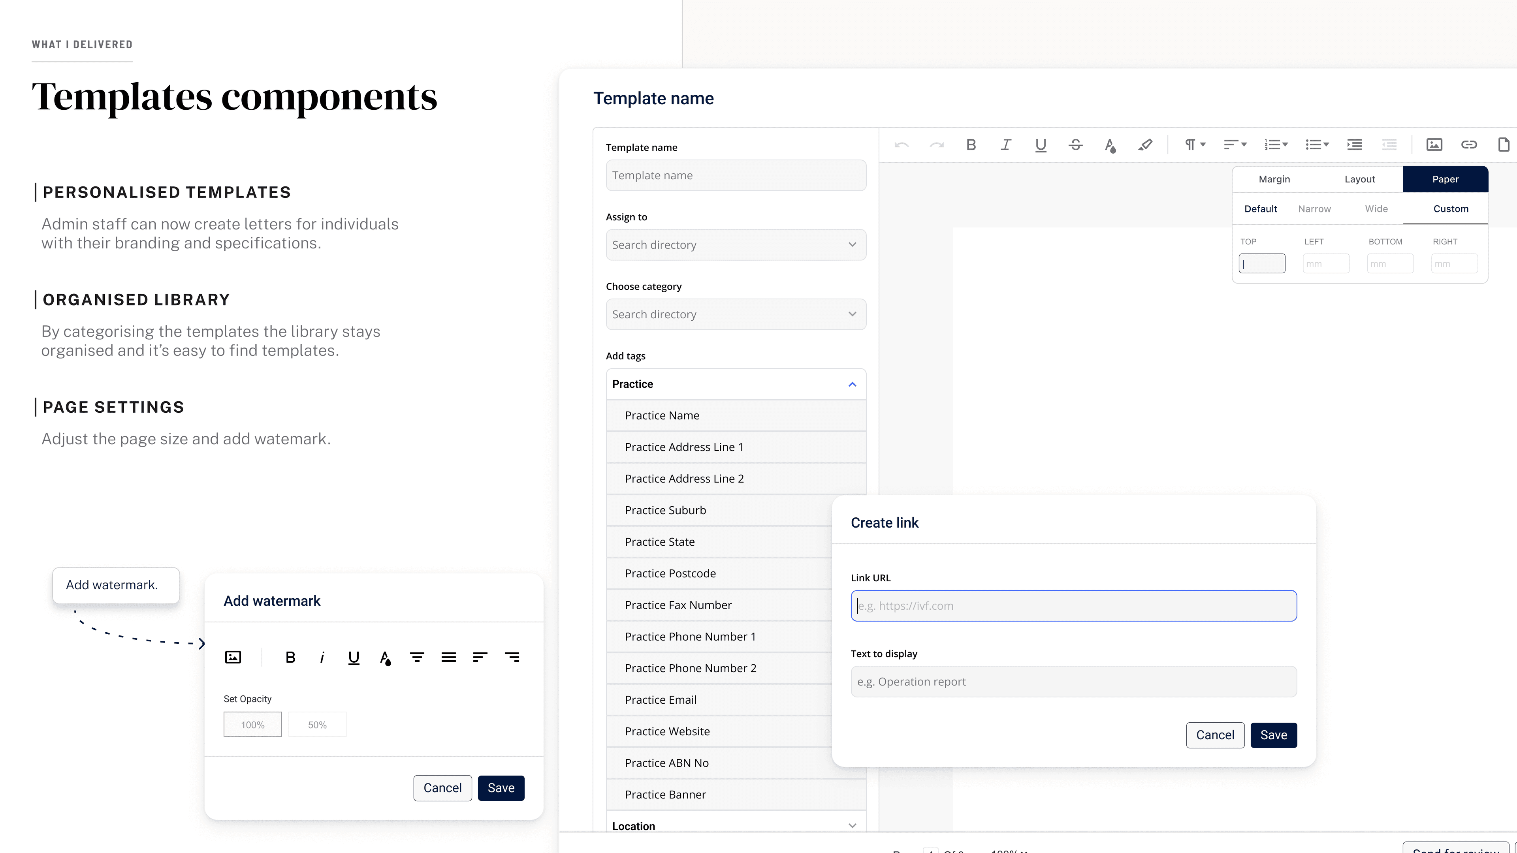The image size is (1517, 853).
Task: Set watermark opacity to 50%
Action: pos(317,724)
